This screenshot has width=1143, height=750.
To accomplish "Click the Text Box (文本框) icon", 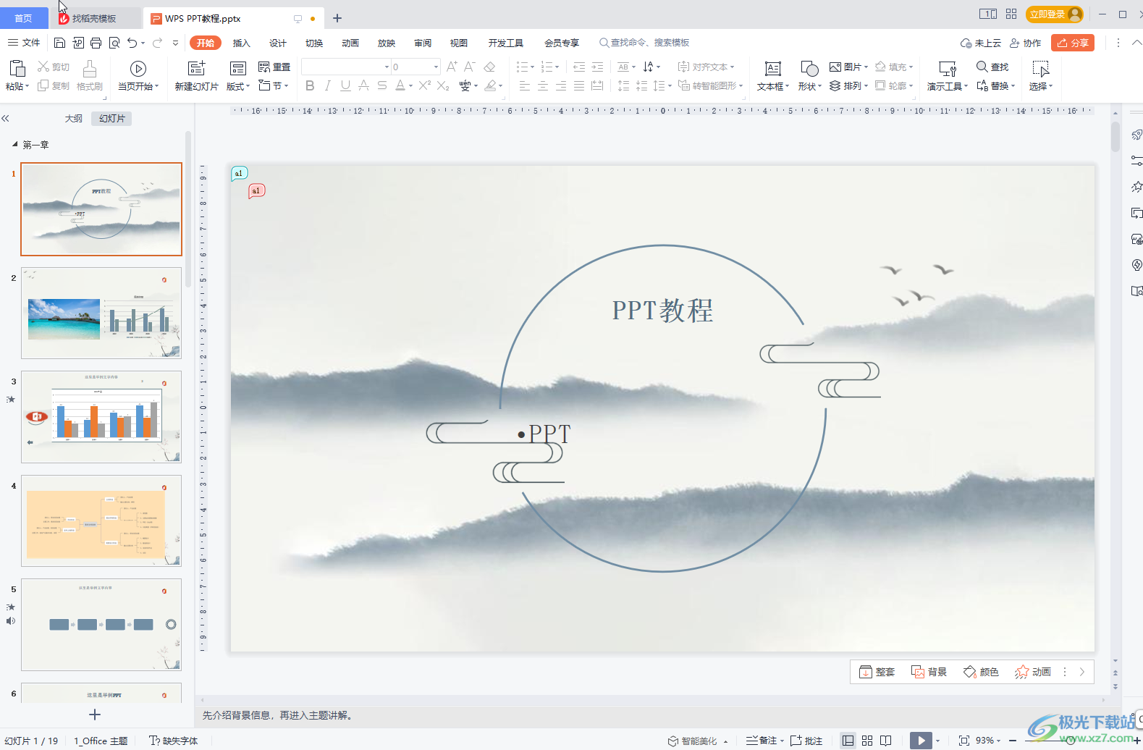I will coord(773,69).
